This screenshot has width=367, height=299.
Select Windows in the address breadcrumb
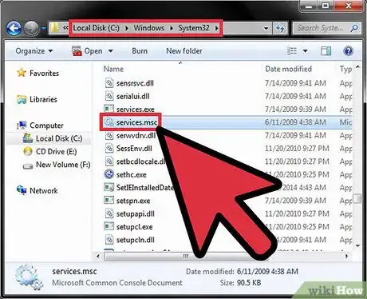point(149,28)
